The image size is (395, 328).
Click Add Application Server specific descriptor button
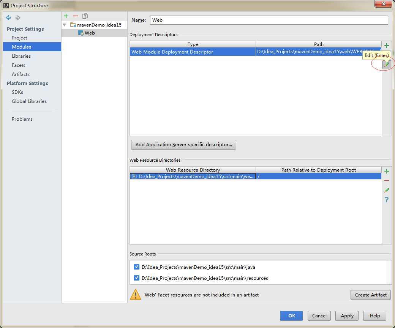[x=184, y=145]
